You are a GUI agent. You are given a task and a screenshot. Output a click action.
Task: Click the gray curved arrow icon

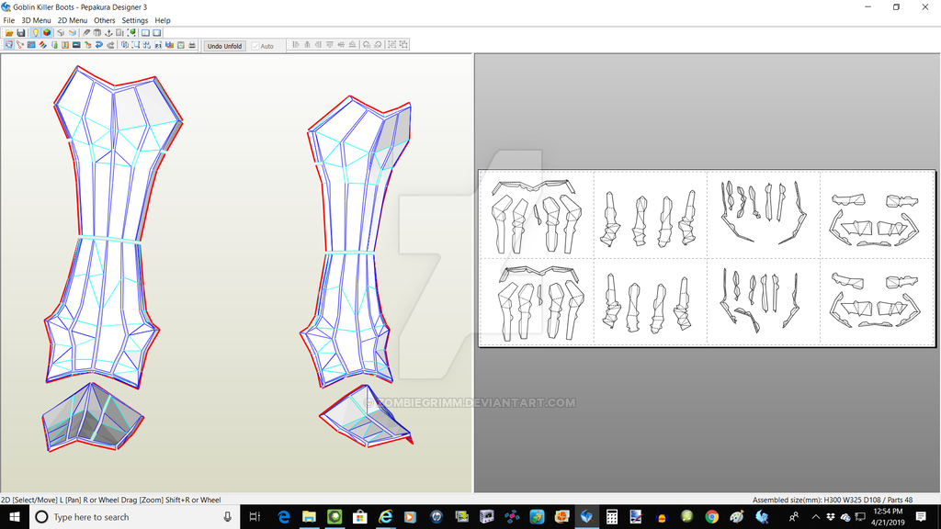point(110,45)
